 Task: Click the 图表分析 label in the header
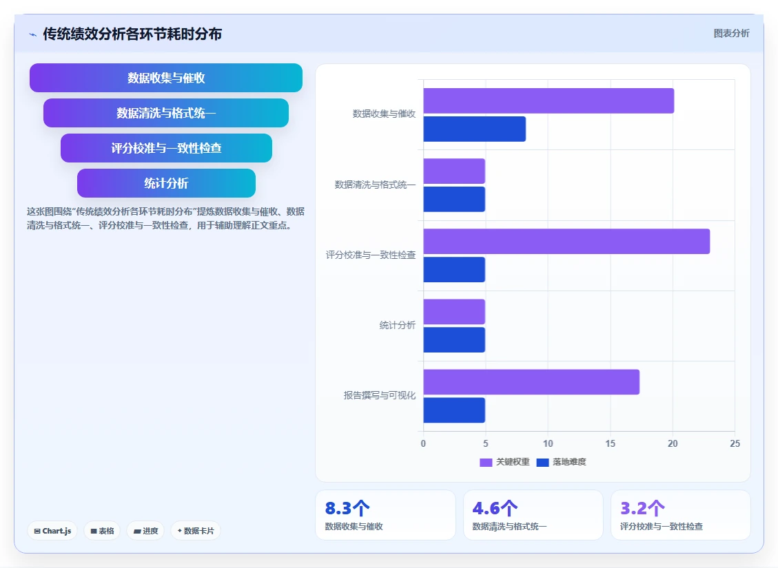[x=731, y=33]
